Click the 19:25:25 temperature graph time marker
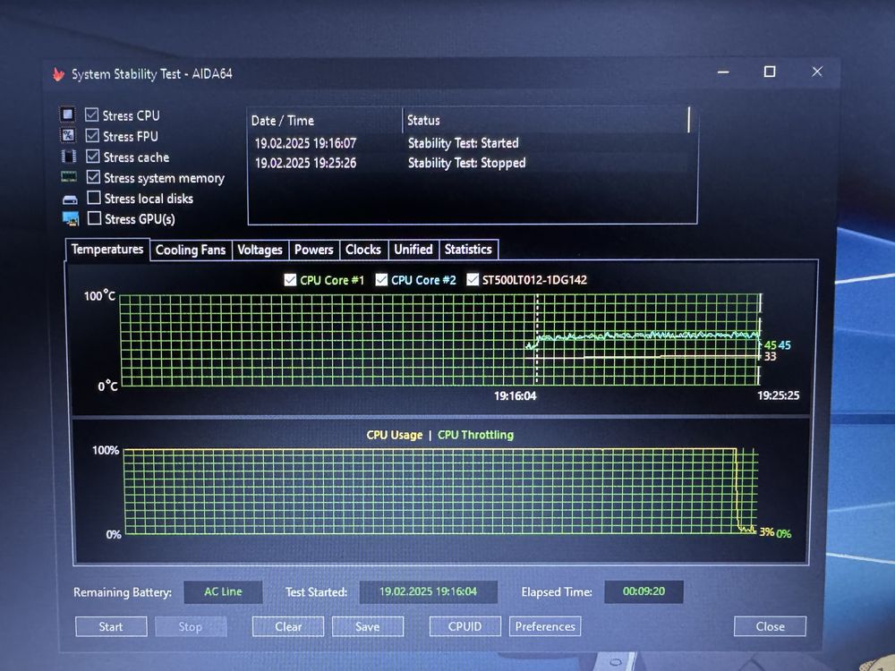895x671 pixels. (778, 395)
